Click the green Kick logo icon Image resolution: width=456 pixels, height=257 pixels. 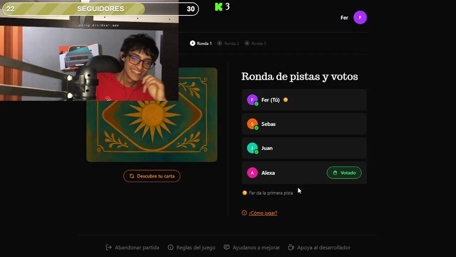click(x=219, y=7)
